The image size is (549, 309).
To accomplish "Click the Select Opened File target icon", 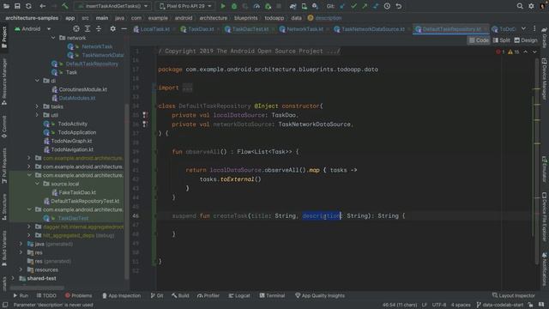I will [76, 28].
